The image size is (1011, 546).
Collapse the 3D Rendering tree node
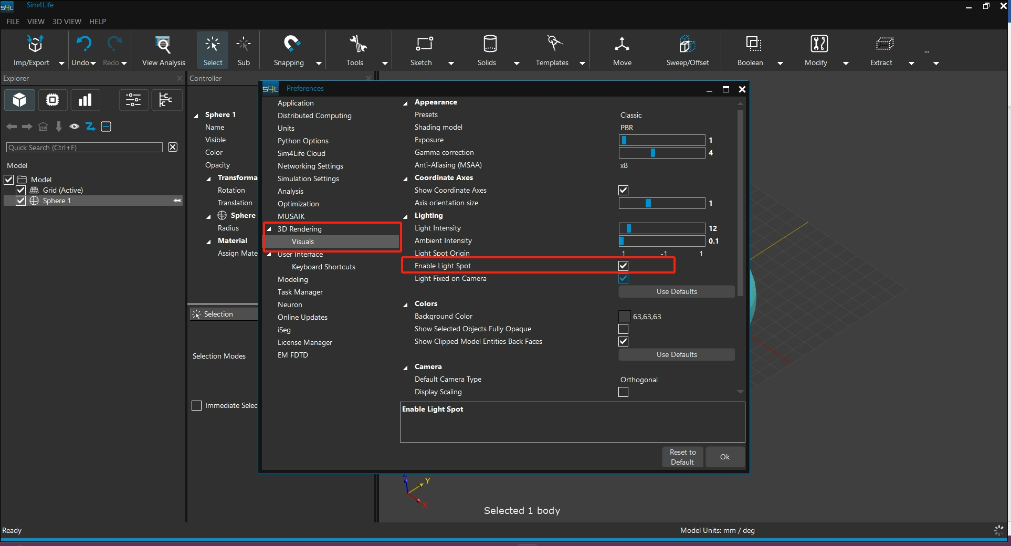(x=269, y=229)
